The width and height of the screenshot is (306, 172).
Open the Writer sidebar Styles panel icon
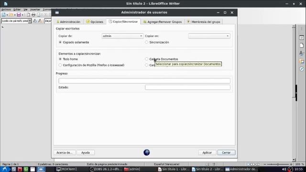point(302,53)
